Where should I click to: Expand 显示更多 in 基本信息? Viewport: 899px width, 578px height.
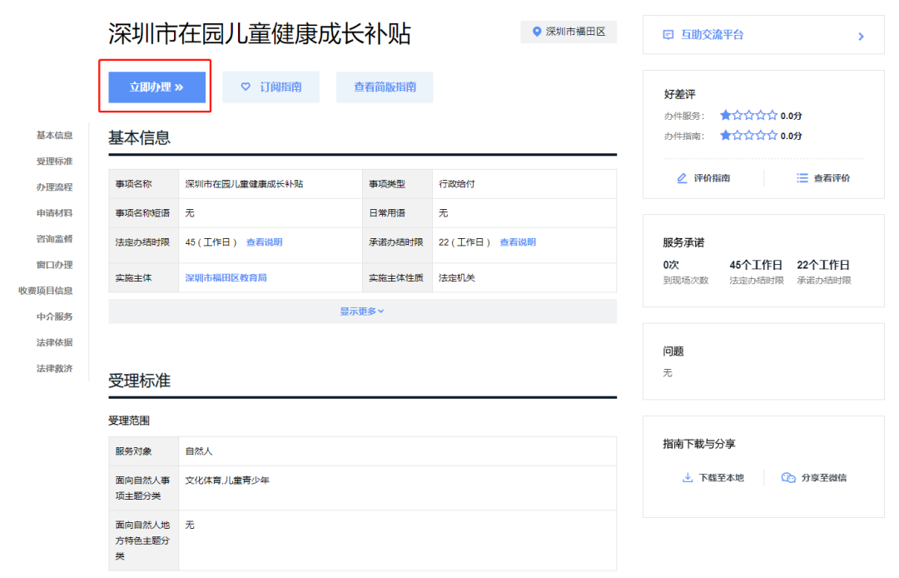(x=362, y=311)
